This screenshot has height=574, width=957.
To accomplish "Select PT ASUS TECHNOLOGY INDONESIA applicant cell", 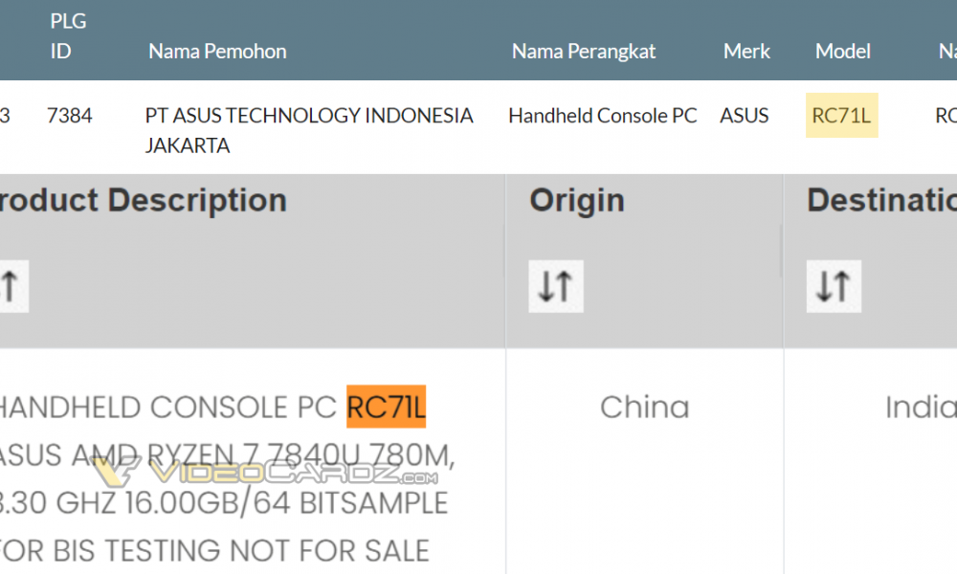I will coord(309,130).
